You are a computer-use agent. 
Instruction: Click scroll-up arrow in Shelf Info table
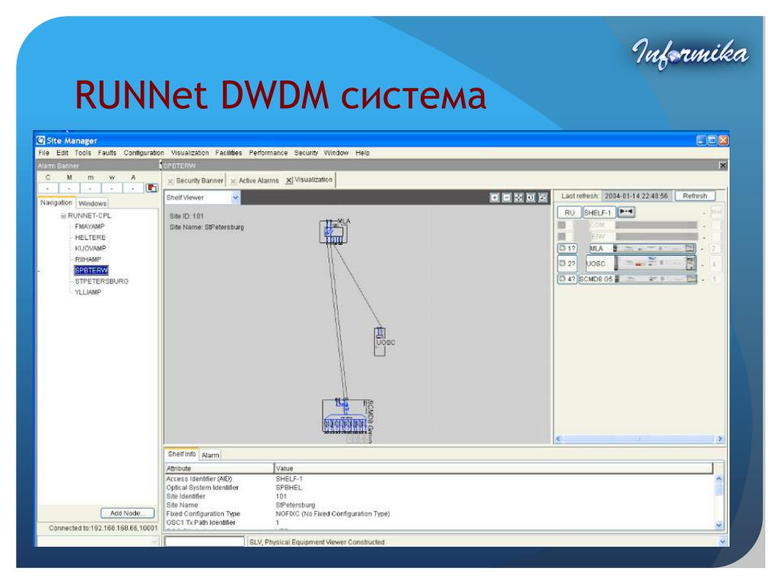coord(718,479)
